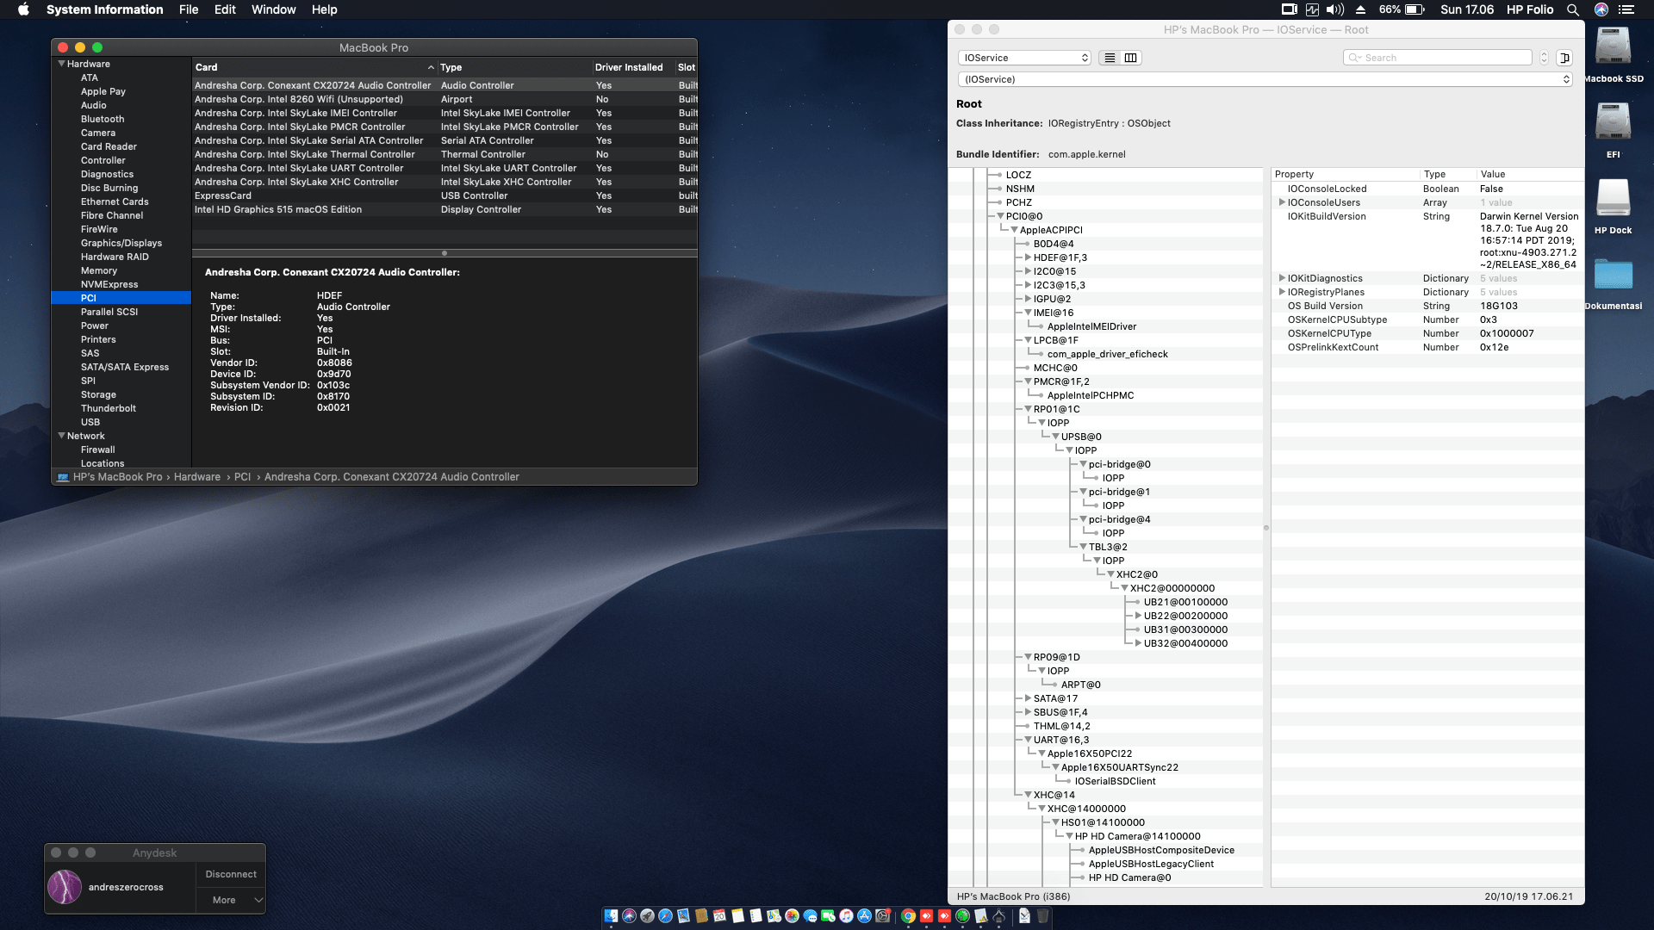1654x930 pixels.
Task: Open the IOService plane dropdown
Action: [x=1024, y=58]
